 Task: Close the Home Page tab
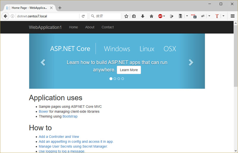51,8
